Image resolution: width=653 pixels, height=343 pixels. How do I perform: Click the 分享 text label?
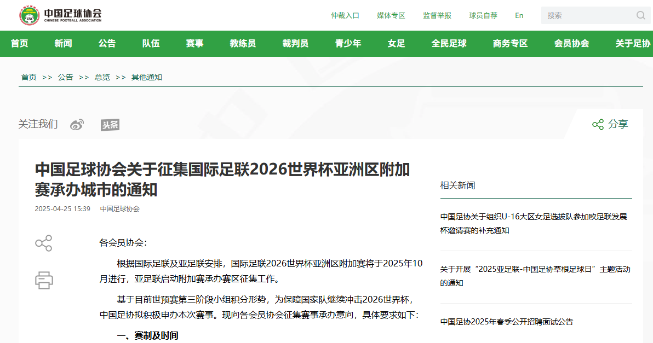(x=618, y=124)
